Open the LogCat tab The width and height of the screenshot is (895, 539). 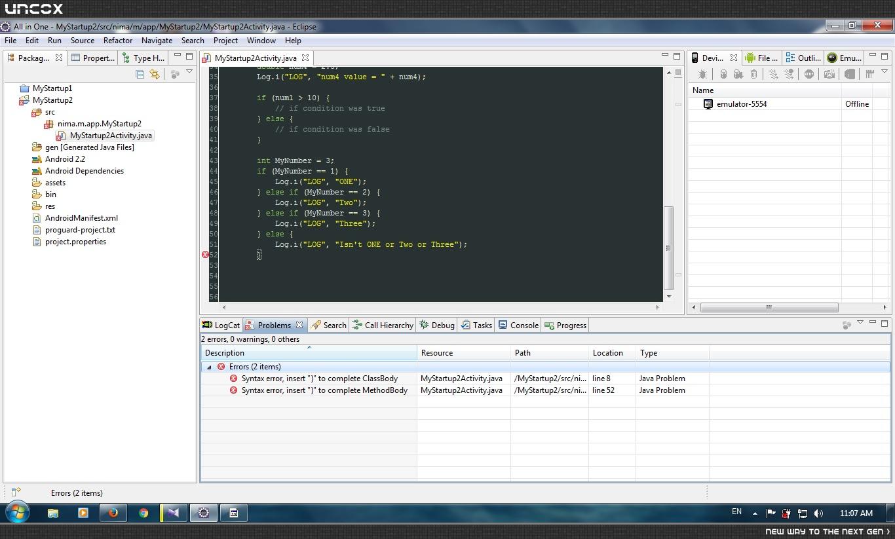[221, 325]
